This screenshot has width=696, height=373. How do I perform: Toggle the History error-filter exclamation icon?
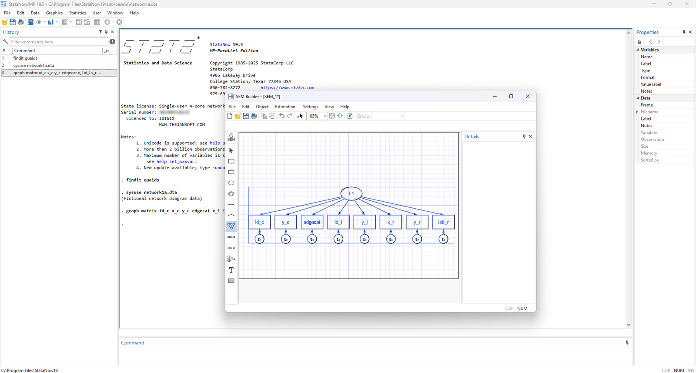point(113,42)
